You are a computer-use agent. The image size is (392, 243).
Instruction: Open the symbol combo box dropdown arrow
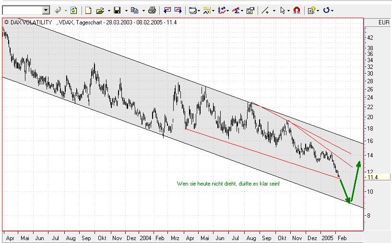[46, 11]
